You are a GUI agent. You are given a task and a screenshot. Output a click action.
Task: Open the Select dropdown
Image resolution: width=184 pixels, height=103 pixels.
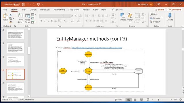point(155,22)
